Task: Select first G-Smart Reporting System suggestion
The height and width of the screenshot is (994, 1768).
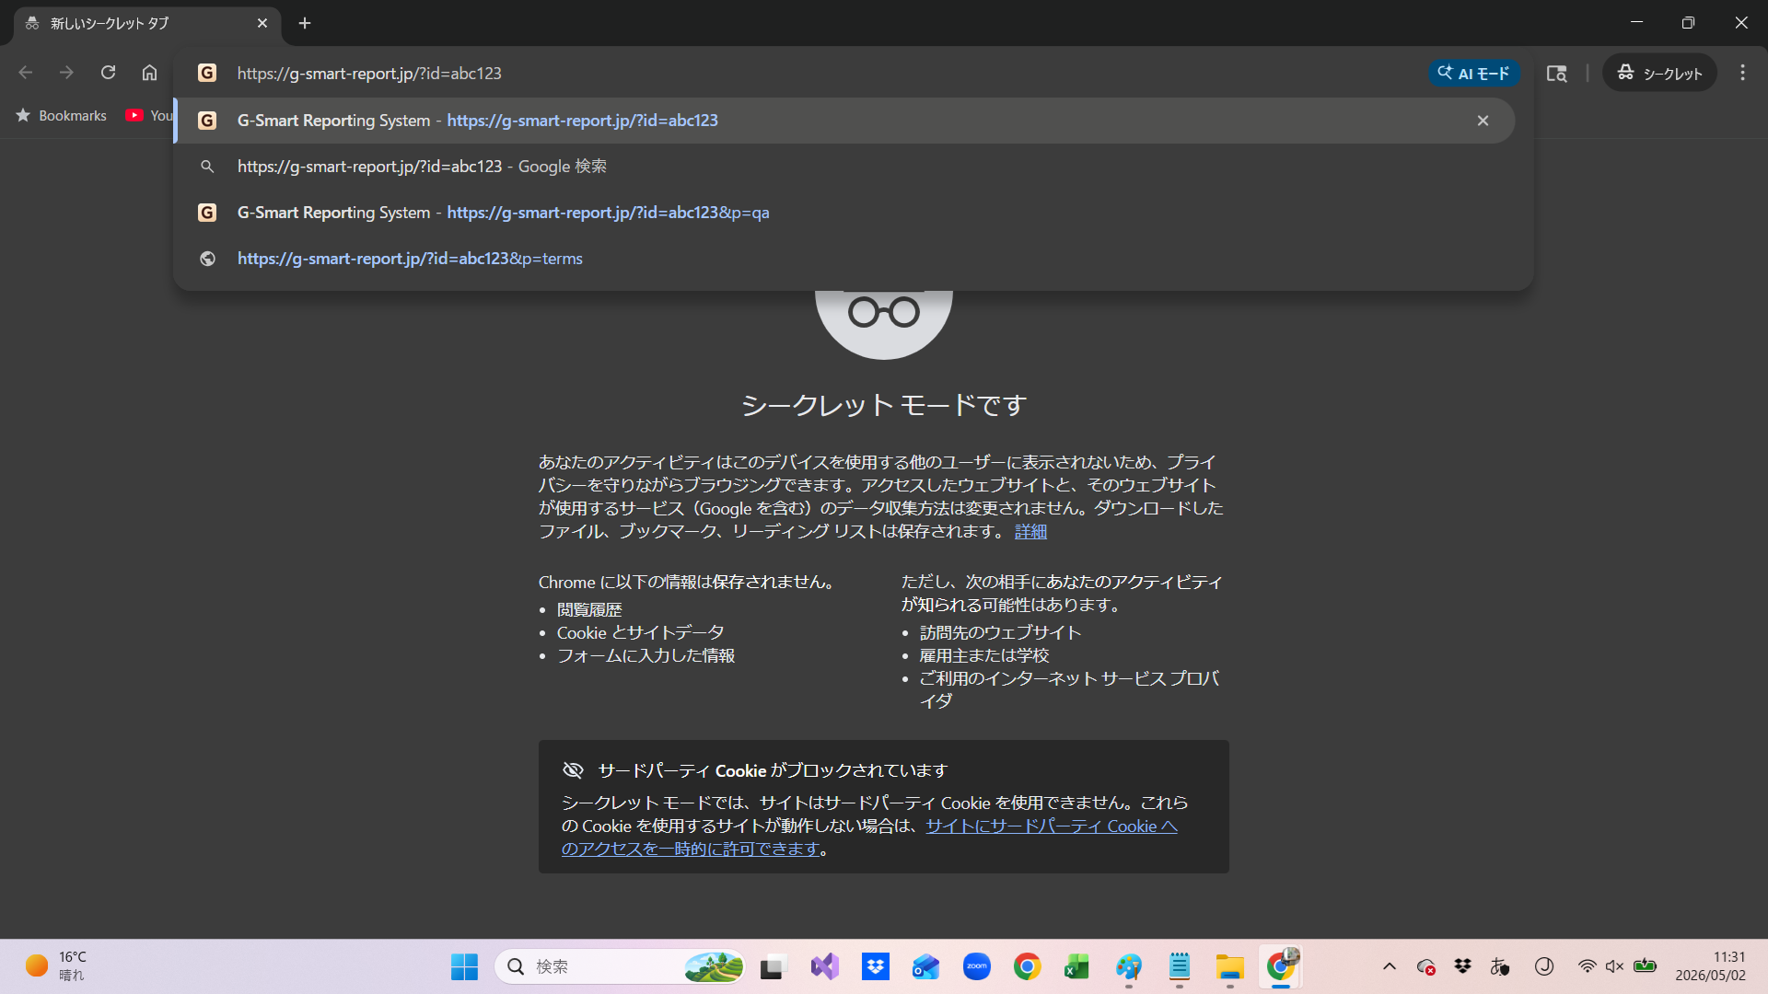Action: pos(843,121)
